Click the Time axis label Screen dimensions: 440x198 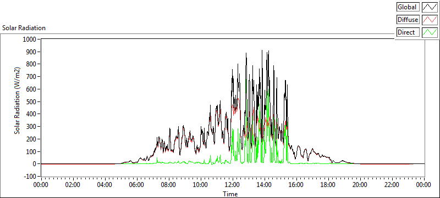point(230,194)
